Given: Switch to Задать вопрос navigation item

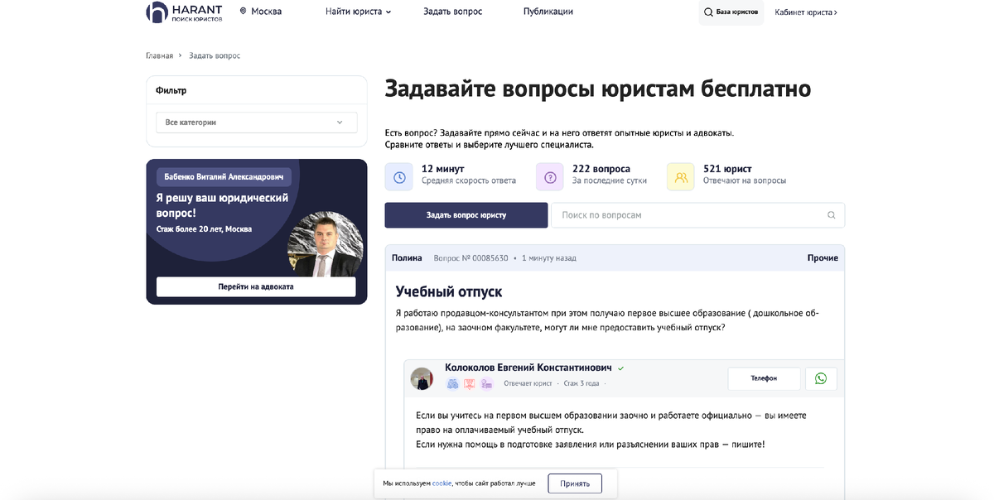Looking at the screenshot, I should click(x=452, y=11).
